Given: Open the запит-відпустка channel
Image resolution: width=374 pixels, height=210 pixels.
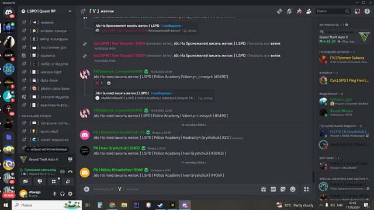Looking at the screenshot, I should click(x=47, y=139).
